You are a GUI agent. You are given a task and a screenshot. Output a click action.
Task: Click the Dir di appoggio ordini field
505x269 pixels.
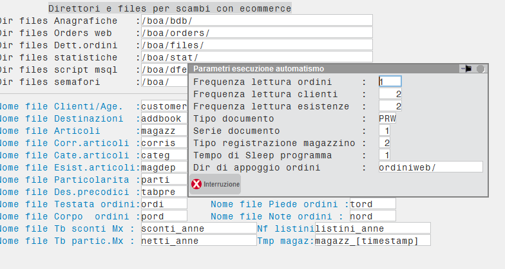430,167
